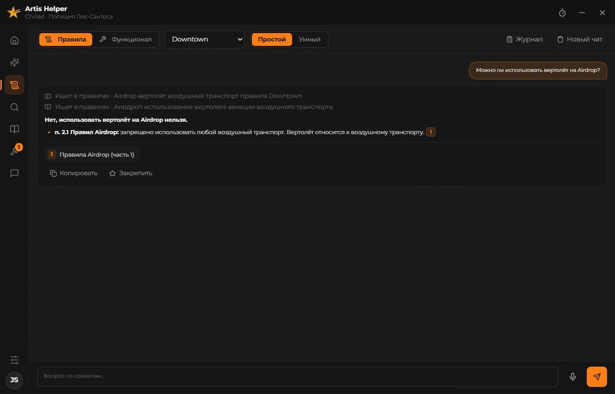
Task: Open the sidebar item with badge 3
Action: click(x=15, y=151)
